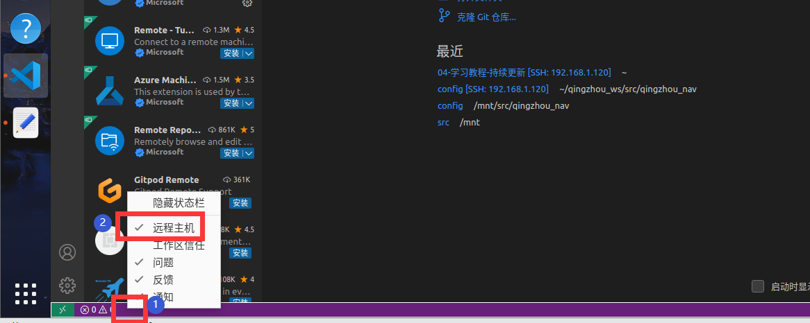Click 'Connect to a remote machi...' description
The height and width of the screenshot is (323, 810).
click(x=194, y=42)
